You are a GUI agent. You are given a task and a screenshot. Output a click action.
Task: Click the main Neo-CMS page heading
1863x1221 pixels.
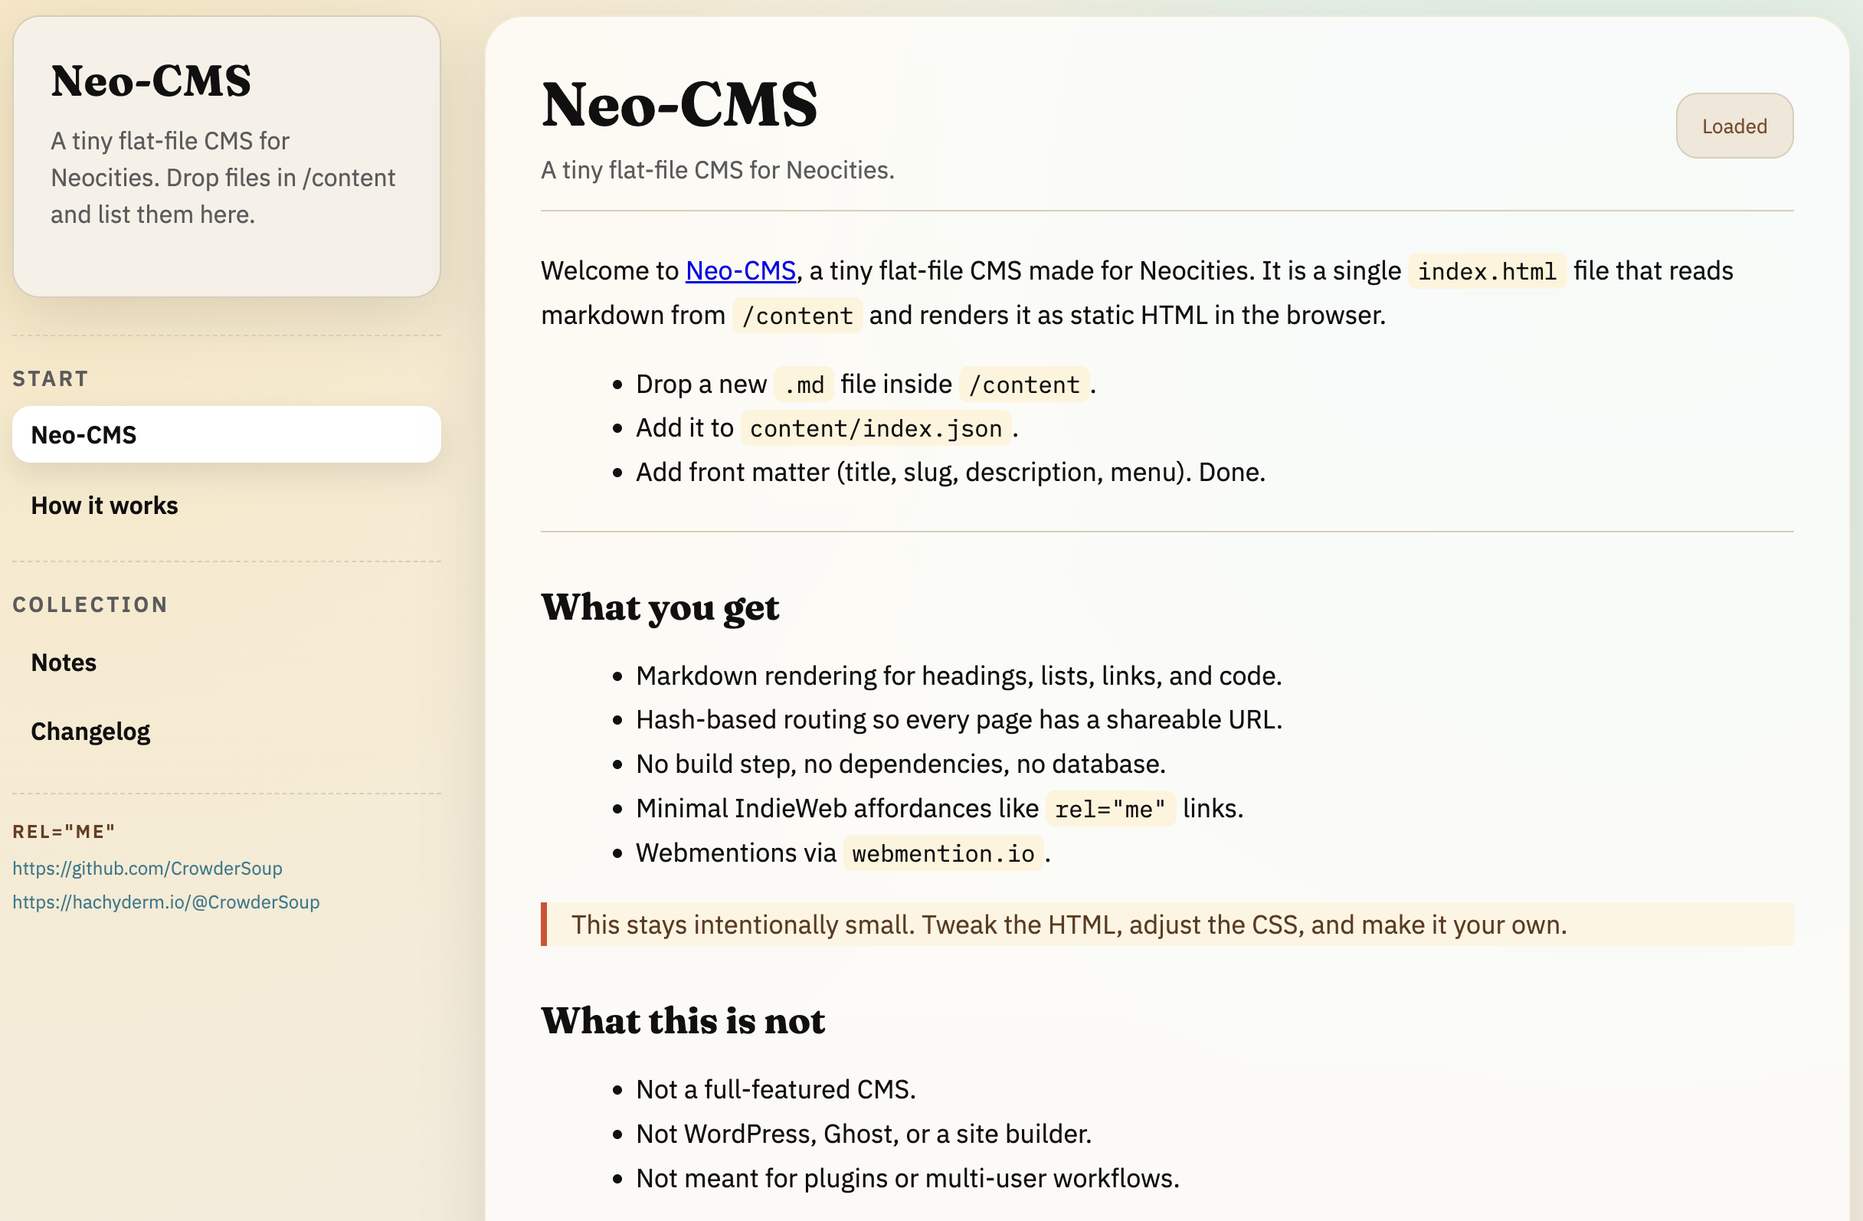point(679,104)
